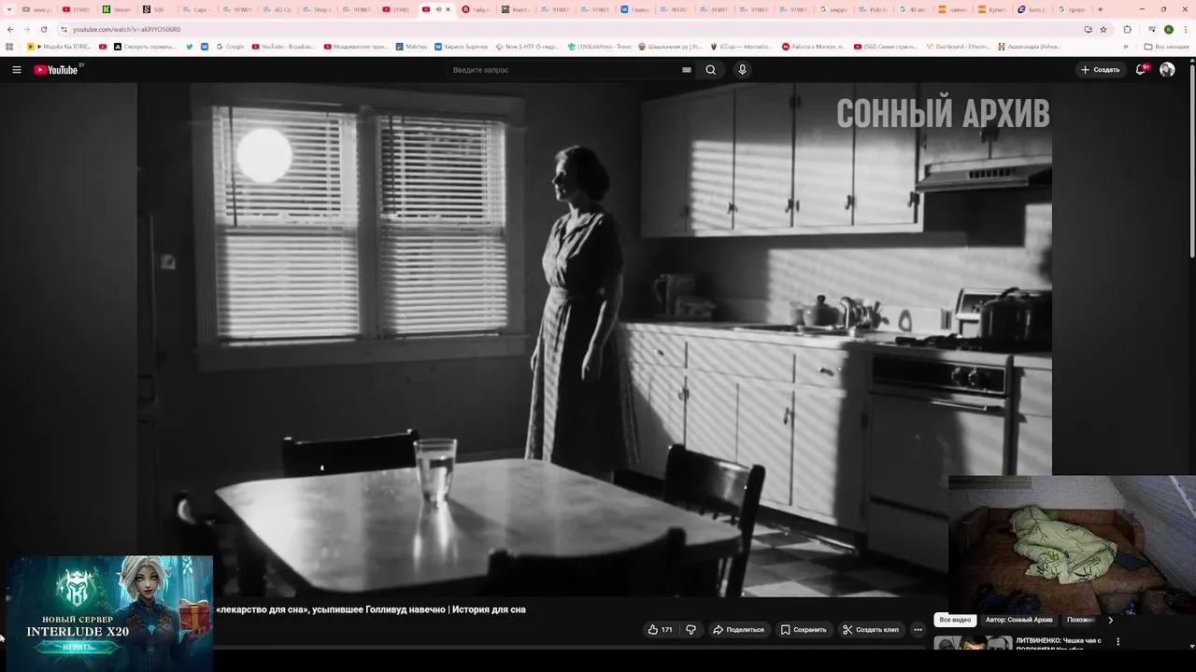Image resolution: width=1196 pixels, height=672 pixels.
Task: Click the Создать клип button
Action: tap(870, 630)
